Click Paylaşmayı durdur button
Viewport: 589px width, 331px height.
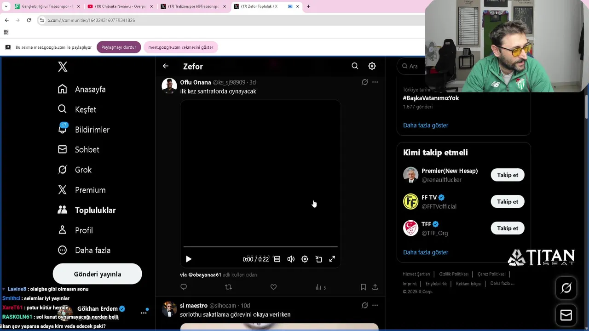(119, 47)
